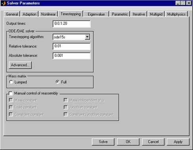Click the Apply button

tap(178, 142)
